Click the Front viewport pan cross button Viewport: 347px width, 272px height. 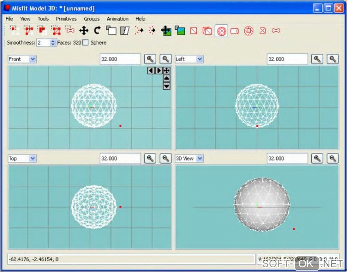(x=167, y=70)
